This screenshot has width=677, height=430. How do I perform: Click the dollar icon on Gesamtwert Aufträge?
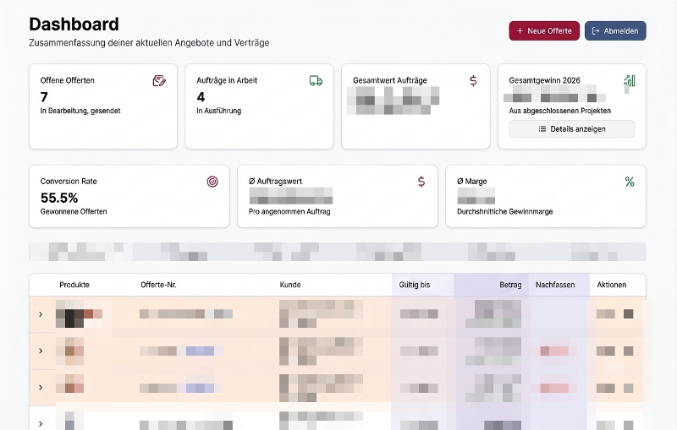point(473,80)
